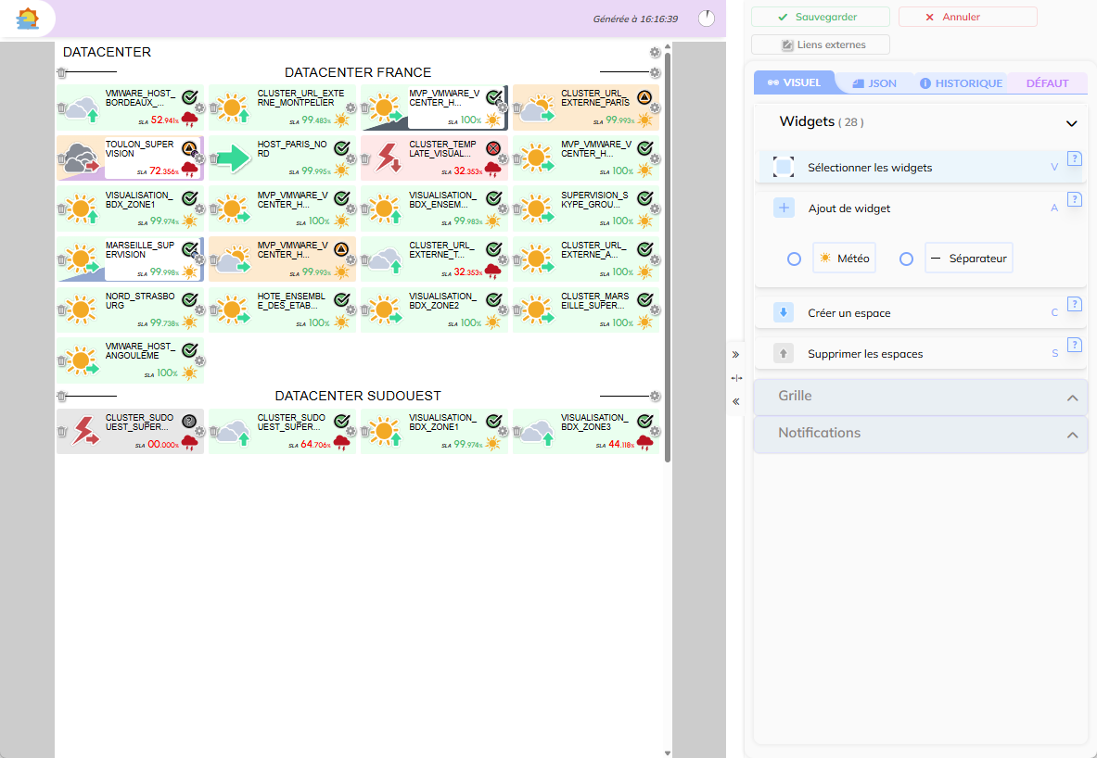Toggle Sélectionner les widgets mode
1097x758 pixels.
(784, 168)
